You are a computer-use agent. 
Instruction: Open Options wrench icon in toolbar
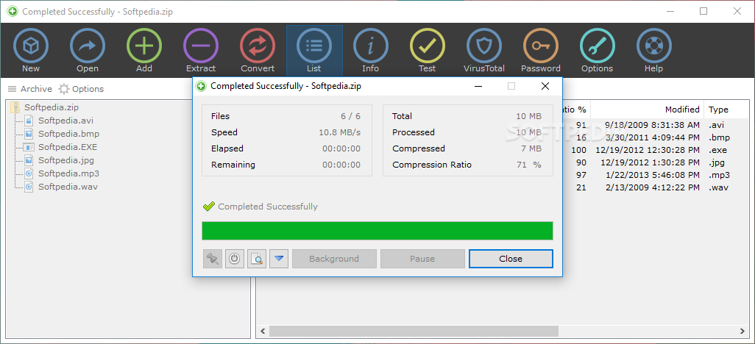(597, 46)
